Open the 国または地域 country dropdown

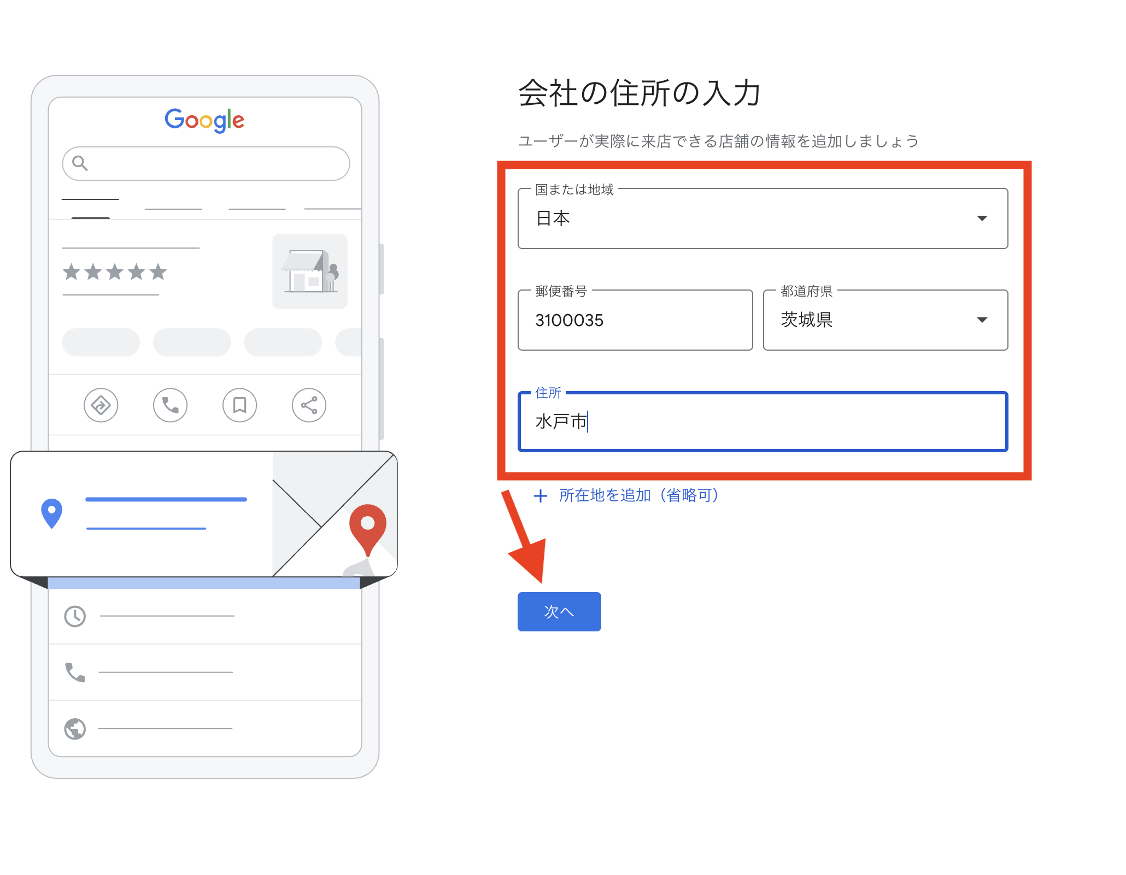click(x=763, y=218)
